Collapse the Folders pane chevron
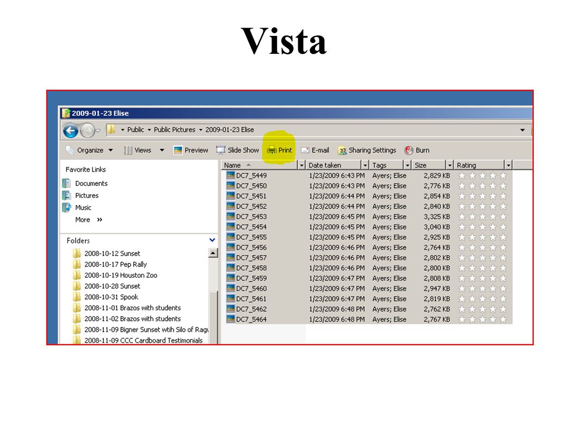The height and width of the screenshot is (435, 580). tap(212, 240)
